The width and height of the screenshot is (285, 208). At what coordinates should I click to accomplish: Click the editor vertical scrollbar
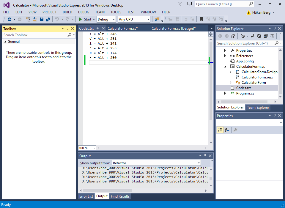tap(211, 81)
